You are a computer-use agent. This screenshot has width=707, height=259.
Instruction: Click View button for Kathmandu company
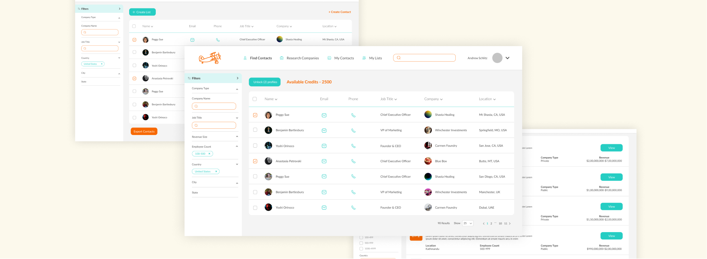click(611, 236)
